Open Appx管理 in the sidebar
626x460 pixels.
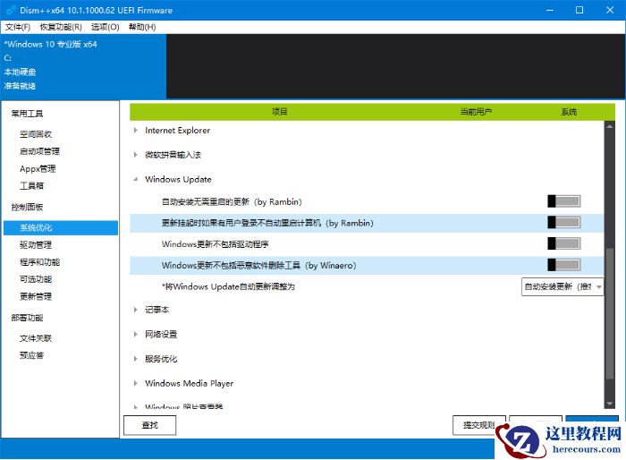pos(38,168)
